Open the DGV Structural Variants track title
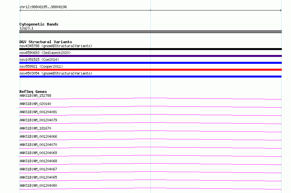The width and height of the screenshot is (291, 193). [x=46, y=42]
